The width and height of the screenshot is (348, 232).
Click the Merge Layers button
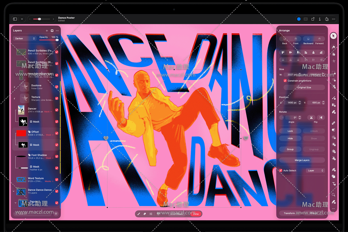click(x=302, y=160)
